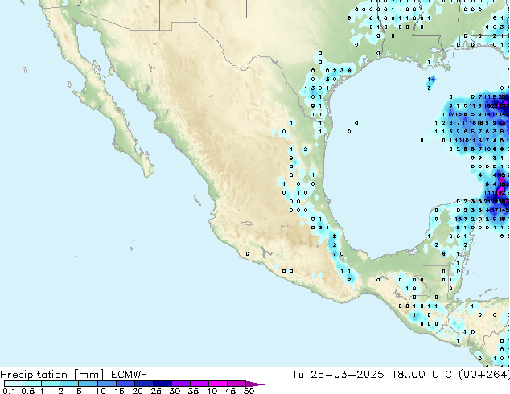Click the weekday 'Tu' text
This screenshot has height=394, width=510.
click(x=298, y=375)
